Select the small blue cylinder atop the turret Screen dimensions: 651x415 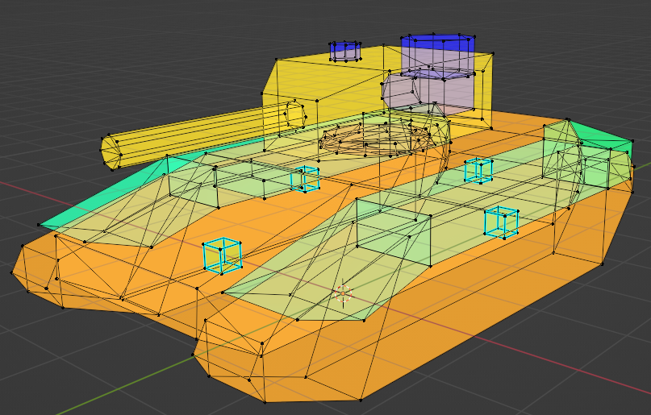coord(345,52)
